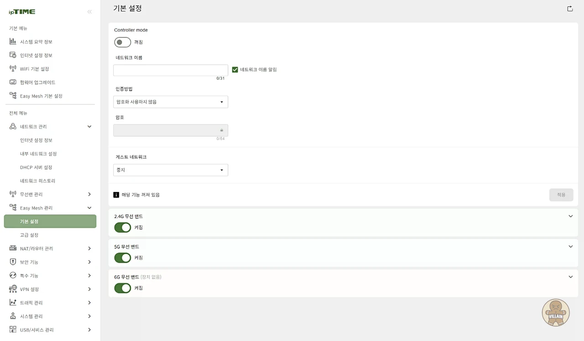Collapse the Easy Mesh 관리 menu chevron

tap(89, 208)
